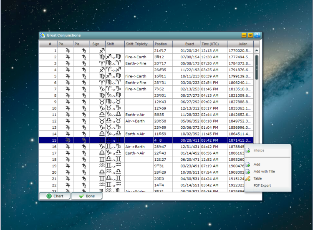
Task: Click the Add with Title icon
Action: coord(248,171)
